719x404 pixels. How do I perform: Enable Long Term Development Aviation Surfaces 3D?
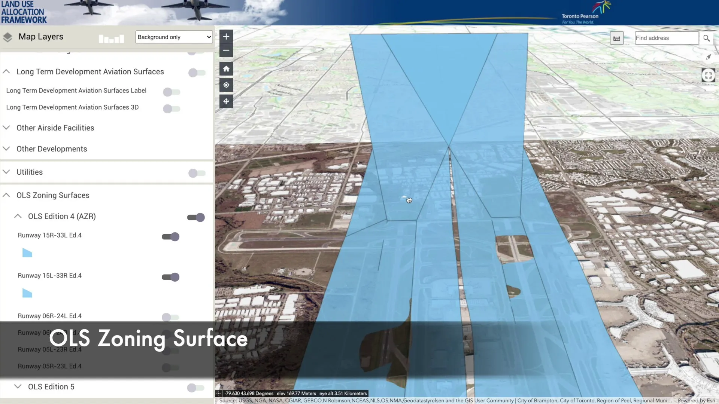point(172,109)
